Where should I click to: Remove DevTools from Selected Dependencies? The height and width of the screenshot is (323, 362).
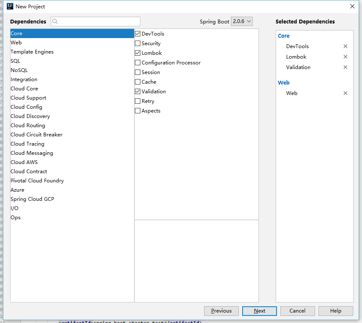point(345,46)
